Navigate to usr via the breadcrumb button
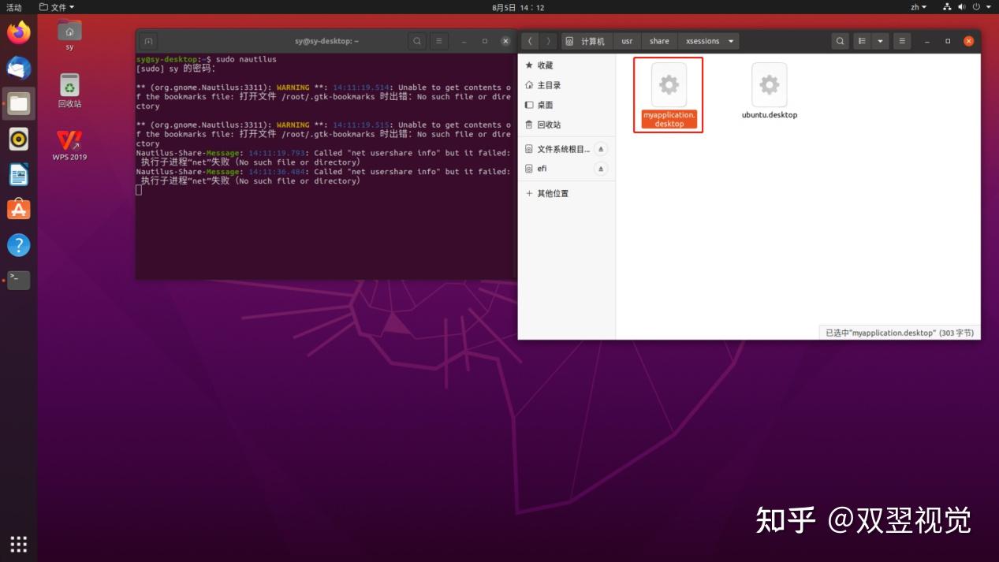The width and height of the screenshot is (999, 562). pos(627,40)
